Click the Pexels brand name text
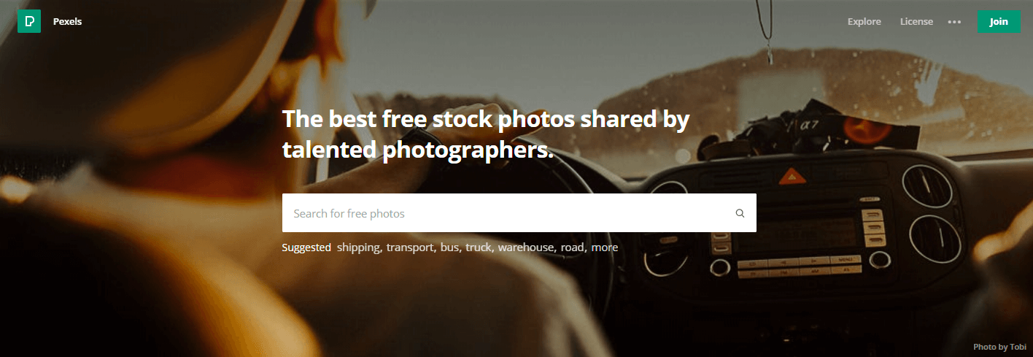Viewport: 1033px width, 357px height. click(x=67, y=21)
